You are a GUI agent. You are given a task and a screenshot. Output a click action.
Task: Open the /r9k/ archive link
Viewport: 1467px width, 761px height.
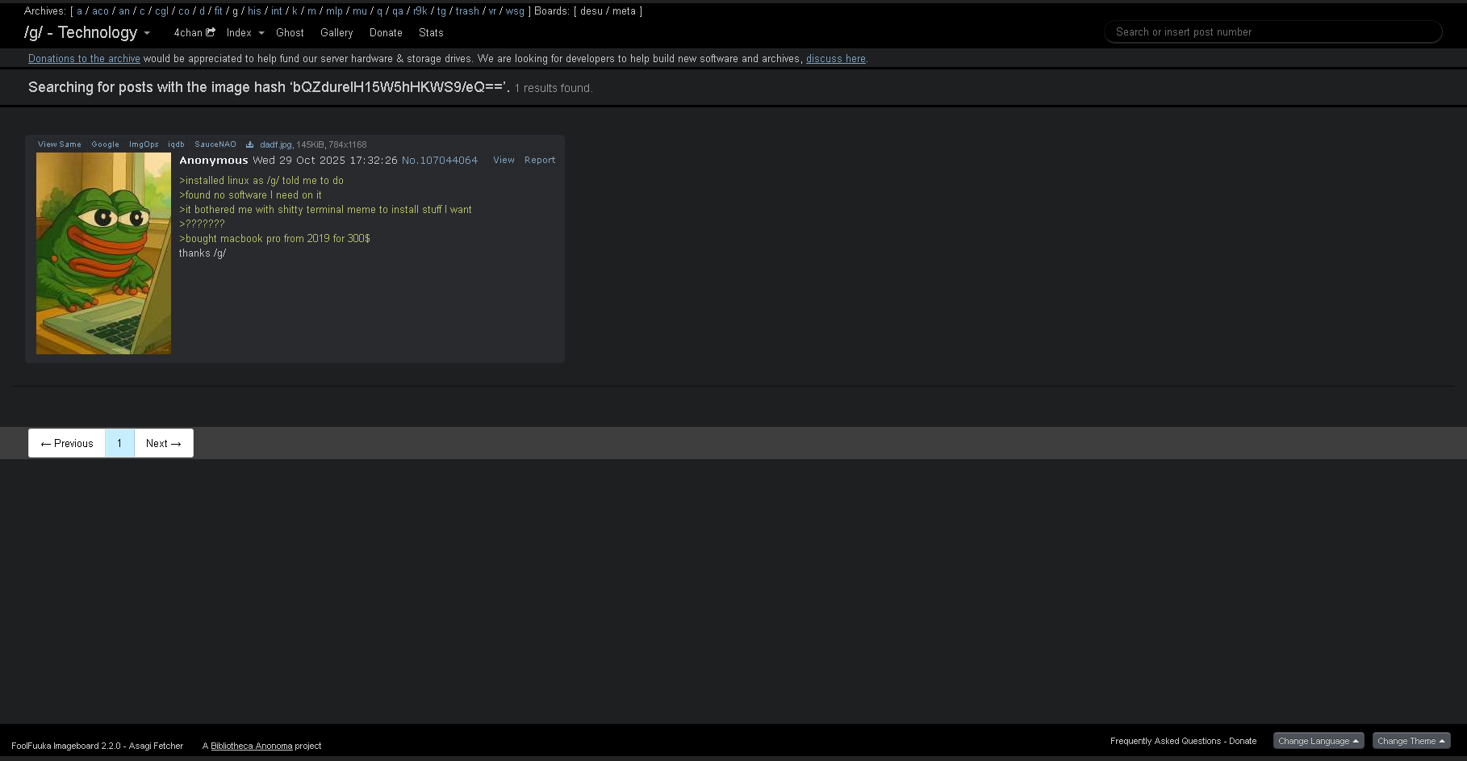pos(420,11)
